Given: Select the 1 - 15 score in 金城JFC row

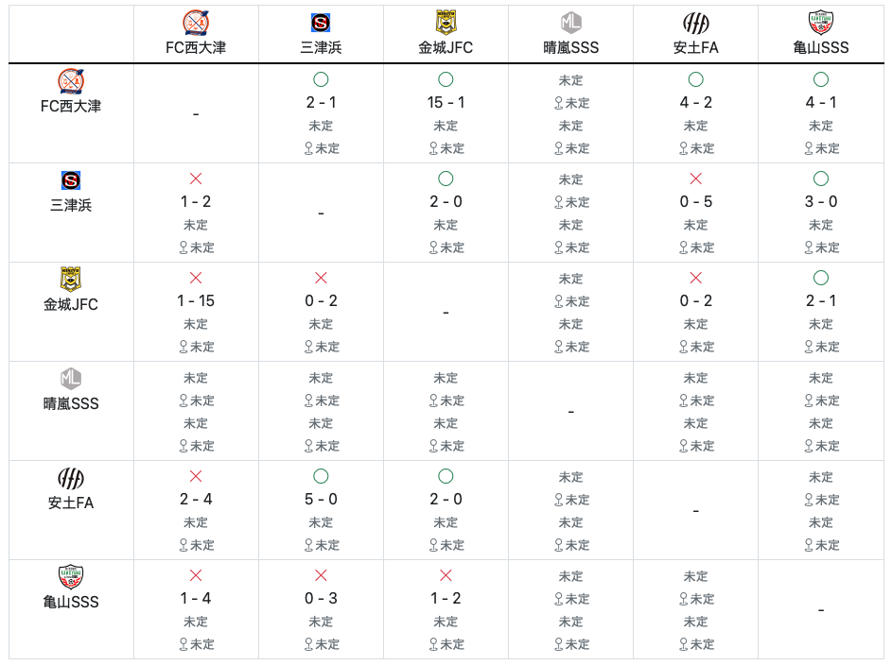Looking at the screenshot, I should (x=196, y=300).
